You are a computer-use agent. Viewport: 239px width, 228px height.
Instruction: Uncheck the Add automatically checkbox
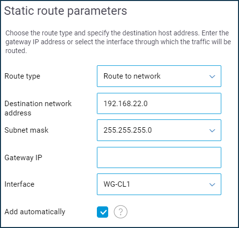[102, 212]
